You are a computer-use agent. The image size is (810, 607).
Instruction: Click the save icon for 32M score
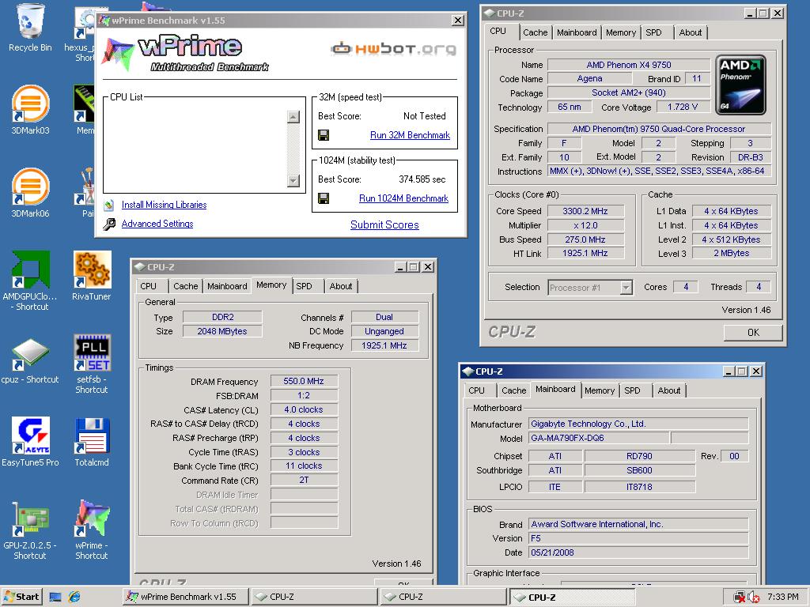click(324, 135)
